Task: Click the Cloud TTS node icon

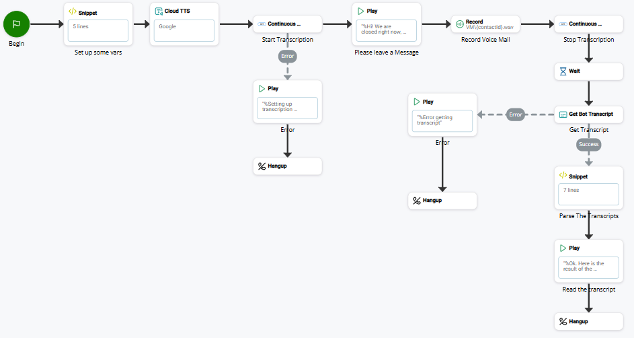Action: 159,11
